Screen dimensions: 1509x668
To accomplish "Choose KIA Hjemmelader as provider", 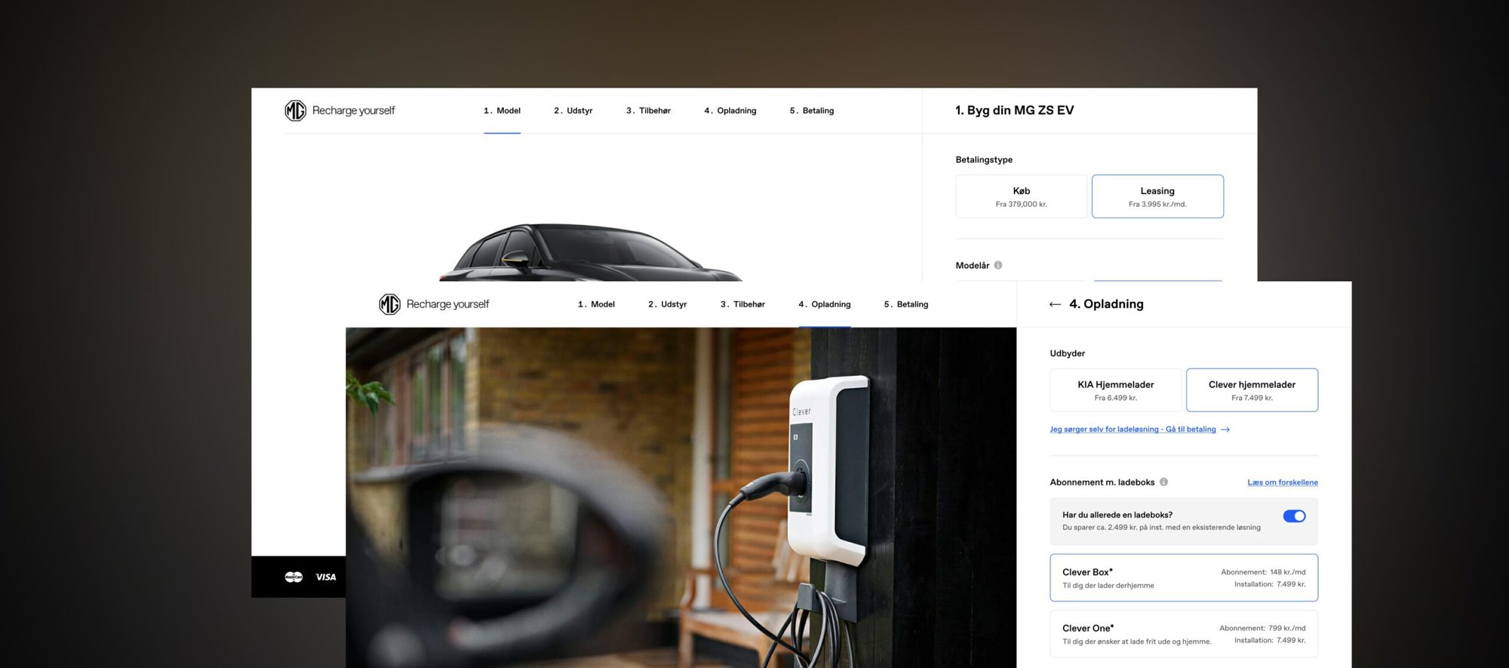I will click(x=1115, y=390).
